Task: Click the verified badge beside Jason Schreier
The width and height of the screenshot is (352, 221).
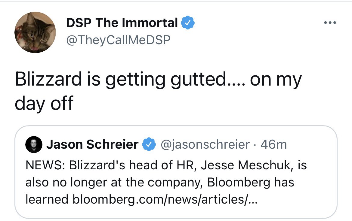Action: (149, 144)
